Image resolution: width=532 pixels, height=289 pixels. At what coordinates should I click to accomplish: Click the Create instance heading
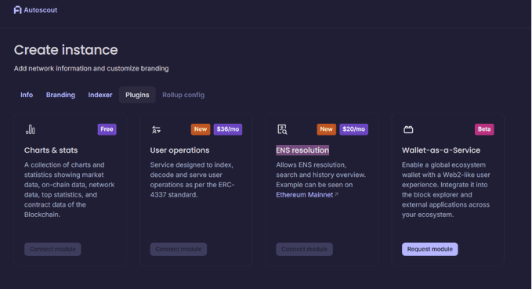pos(66,50)
